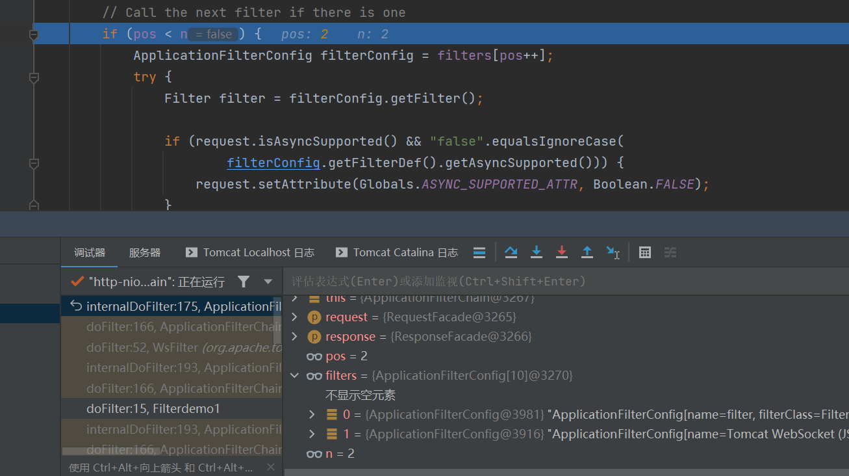Select the "pos = 2" variable row

tap(566, 356)
